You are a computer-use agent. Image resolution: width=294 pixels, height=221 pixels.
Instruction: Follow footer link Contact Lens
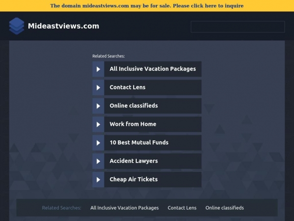pos(182,208)
